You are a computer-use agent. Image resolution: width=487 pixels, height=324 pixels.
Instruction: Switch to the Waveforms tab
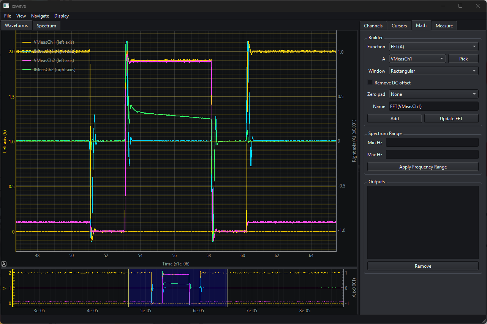16,25
